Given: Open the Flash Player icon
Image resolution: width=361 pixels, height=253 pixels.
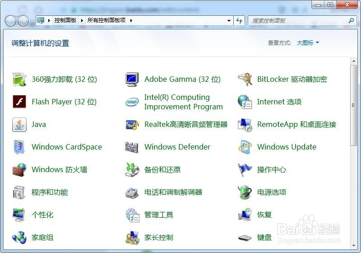Looking at the screenshot, I should click(x=19, y=102).
